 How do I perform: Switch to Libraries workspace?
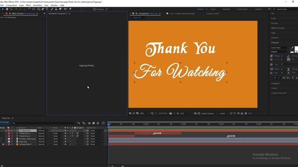click(258, 9)
